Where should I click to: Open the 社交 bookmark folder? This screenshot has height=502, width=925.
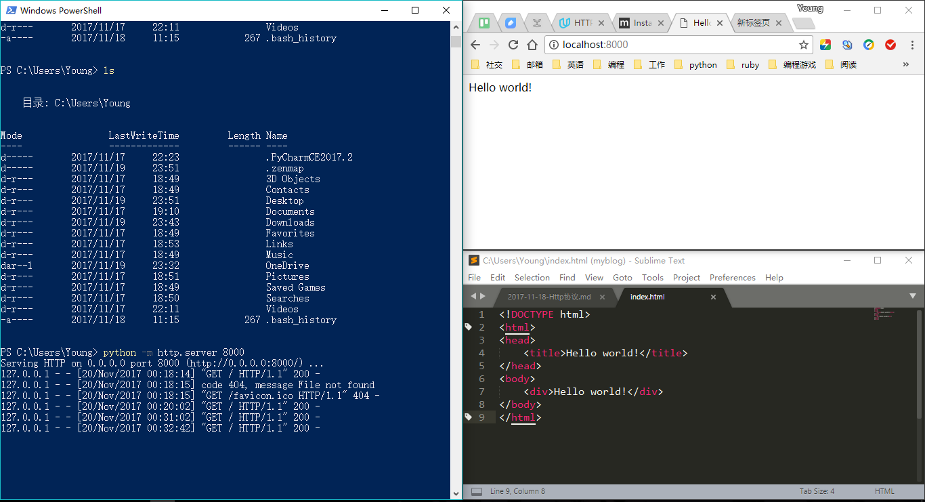pyautogui.click(x=487, y=64)
